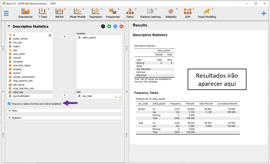Click the blue plus to add modules
This screenshot has height=164, width=270.
click(x=264, y=13)
